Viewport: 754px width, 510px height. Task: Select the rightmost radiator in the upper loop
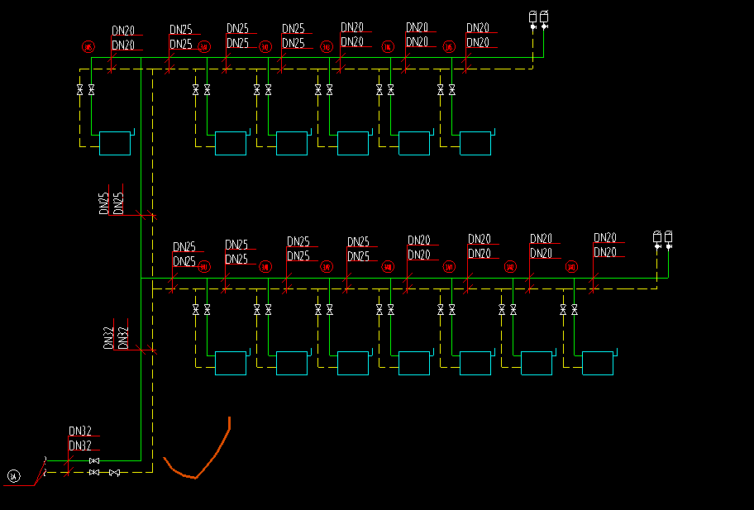475,143
